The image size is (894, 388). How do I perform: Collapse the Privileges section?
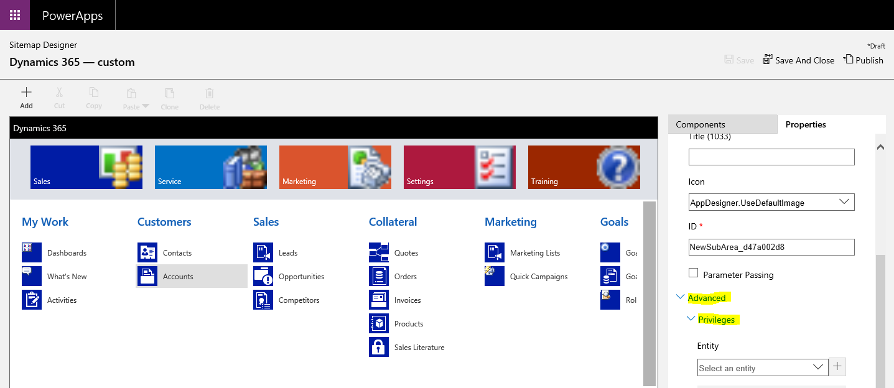click(x=691, y=319)
